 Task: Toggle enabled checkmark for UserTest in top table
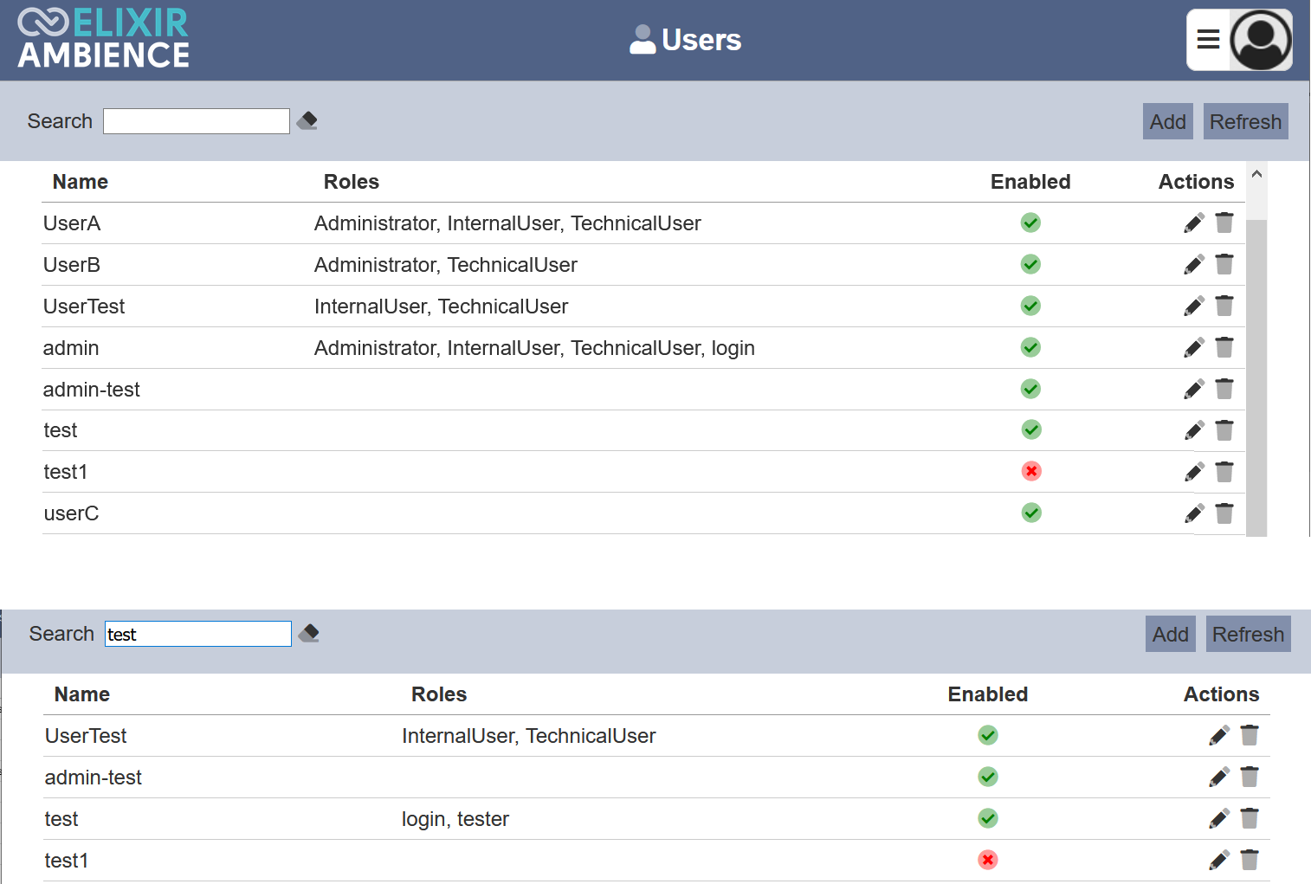coord(1030,306)
